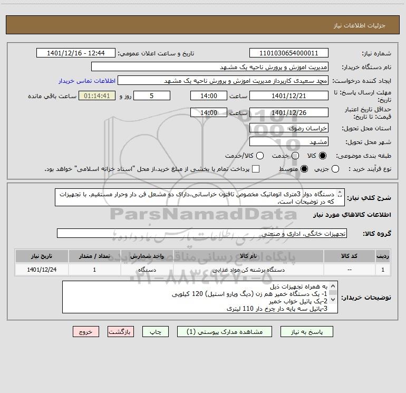Select the متوسط purchase type radio
The image size is (406, 393).
(x=304, y=169)
